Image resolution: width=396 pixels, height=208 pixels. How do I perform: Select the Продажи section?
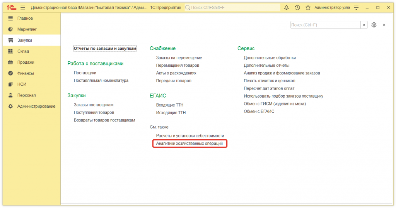pyautogui.click(x=26, y=62)
